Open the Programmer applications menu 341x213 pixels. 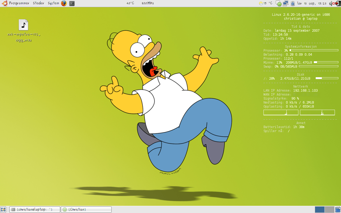[x=19, y=3]
